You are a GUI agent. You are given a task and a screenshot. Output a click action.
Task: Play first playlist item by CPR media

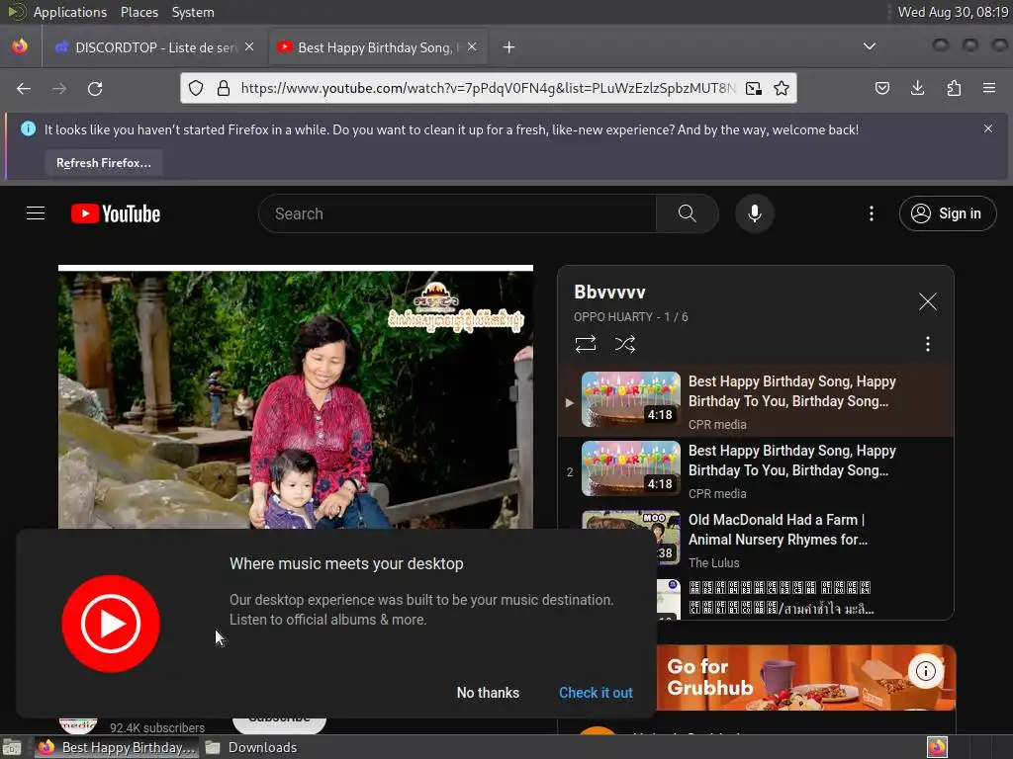(756, 401)
